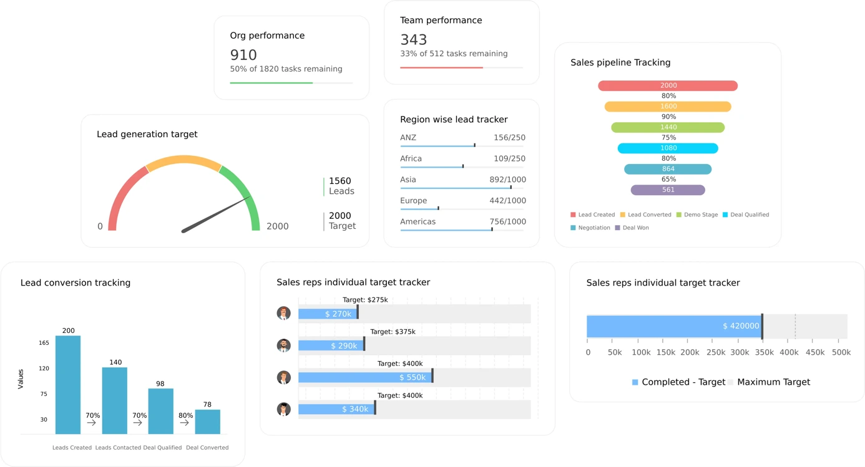Toggle the Completed - Target legend entry
Image resolution: width=865 pixels, height=467 pixels.
pos(680,382)
